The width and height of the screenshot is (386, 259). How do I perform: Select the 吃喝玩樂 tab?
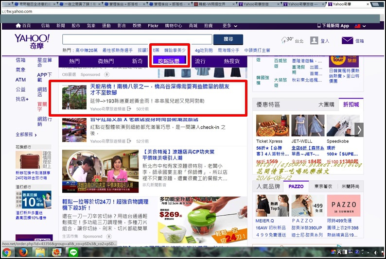click(169, 61)
